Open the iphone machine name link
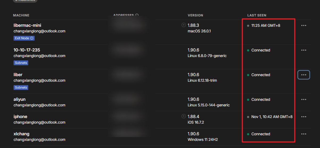The height and width of the screenshot is (148, 320). point(20,117)
